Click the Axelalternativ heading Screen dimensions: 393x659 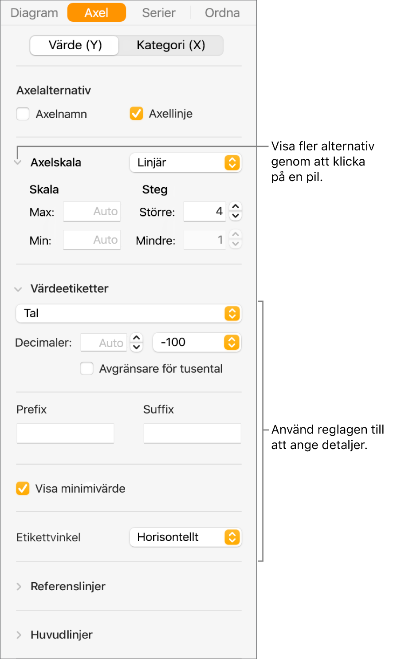coord(54,91)
